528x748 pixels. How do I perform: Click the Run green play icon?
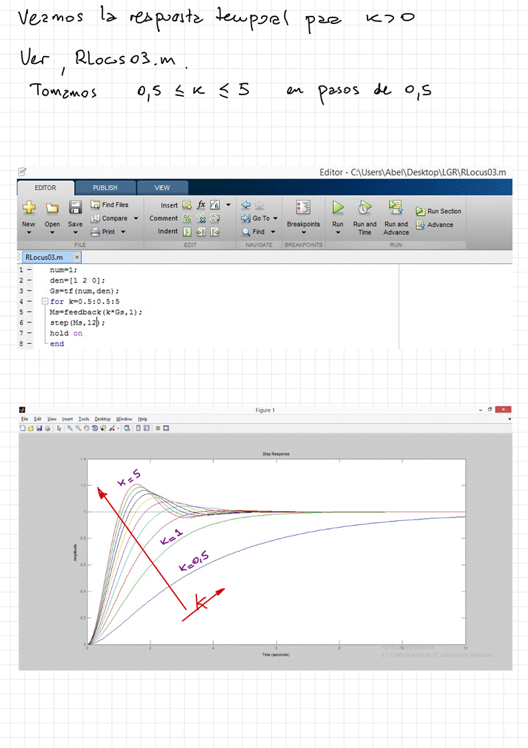click(338, 208)
